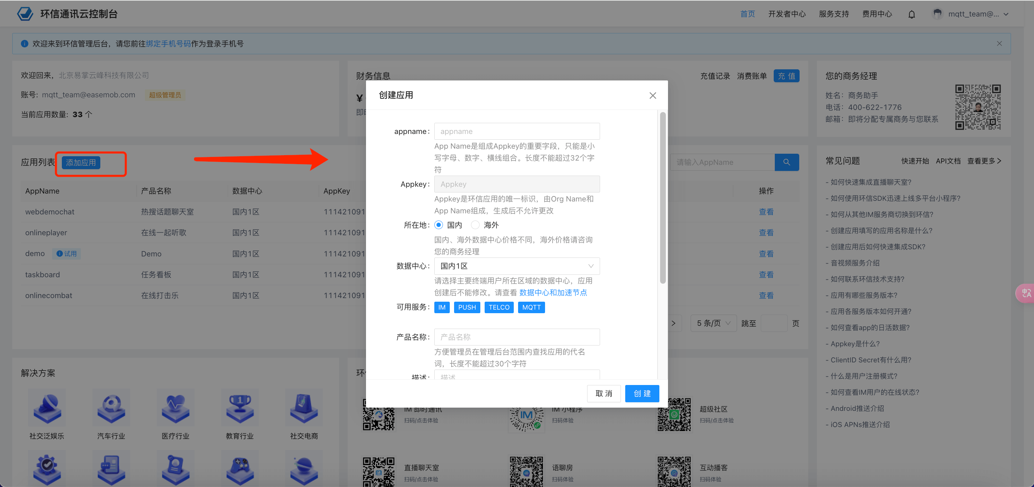This screenshot has width=1034, height=487.
Task: Click the Easemob logo icon in header
Action: point(25,14)
